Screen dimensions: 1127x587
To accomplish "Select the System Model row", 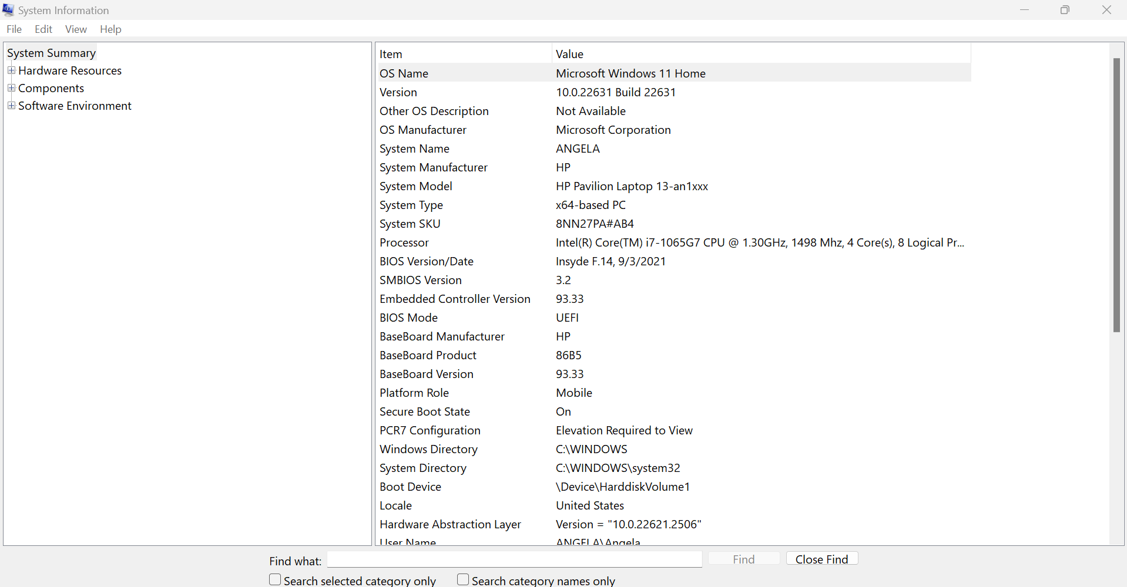I will (673, 186).
